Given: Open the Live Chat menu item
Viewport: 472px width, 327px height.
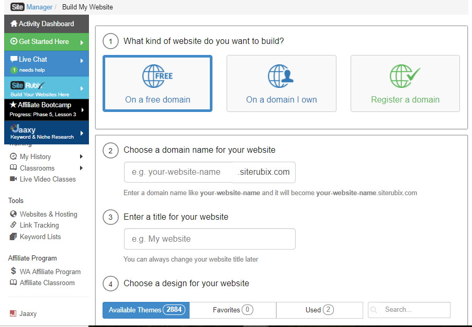Looking at the screenshot, I should 47,63.
